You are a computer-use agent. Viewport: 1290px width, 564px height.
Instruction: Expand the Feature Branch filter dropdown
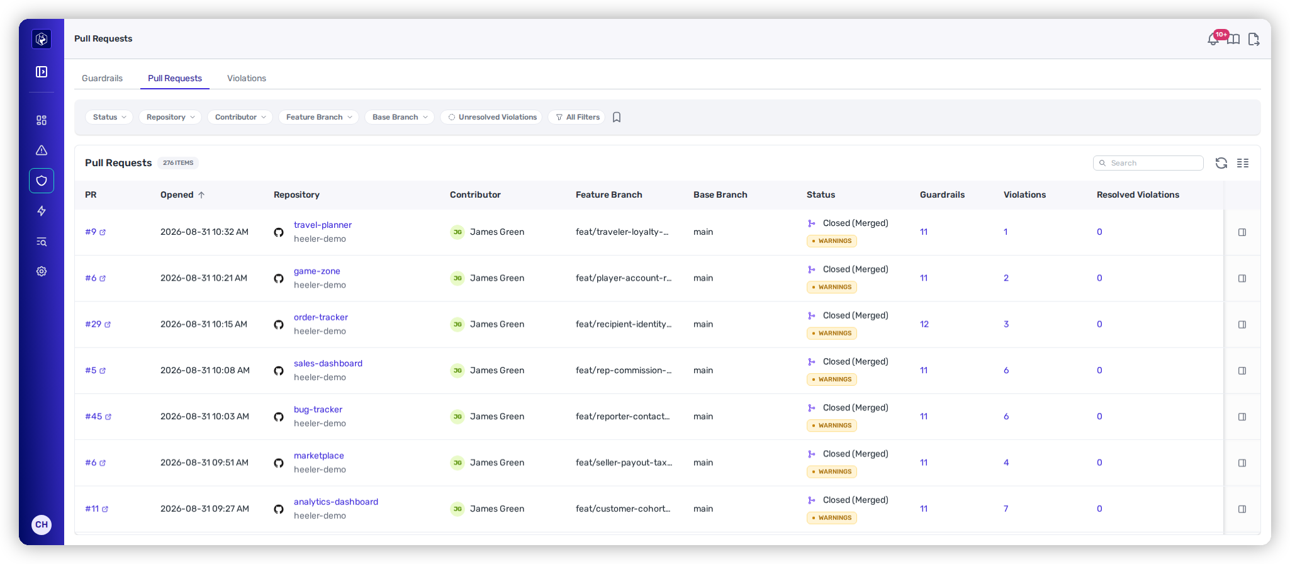318,117
